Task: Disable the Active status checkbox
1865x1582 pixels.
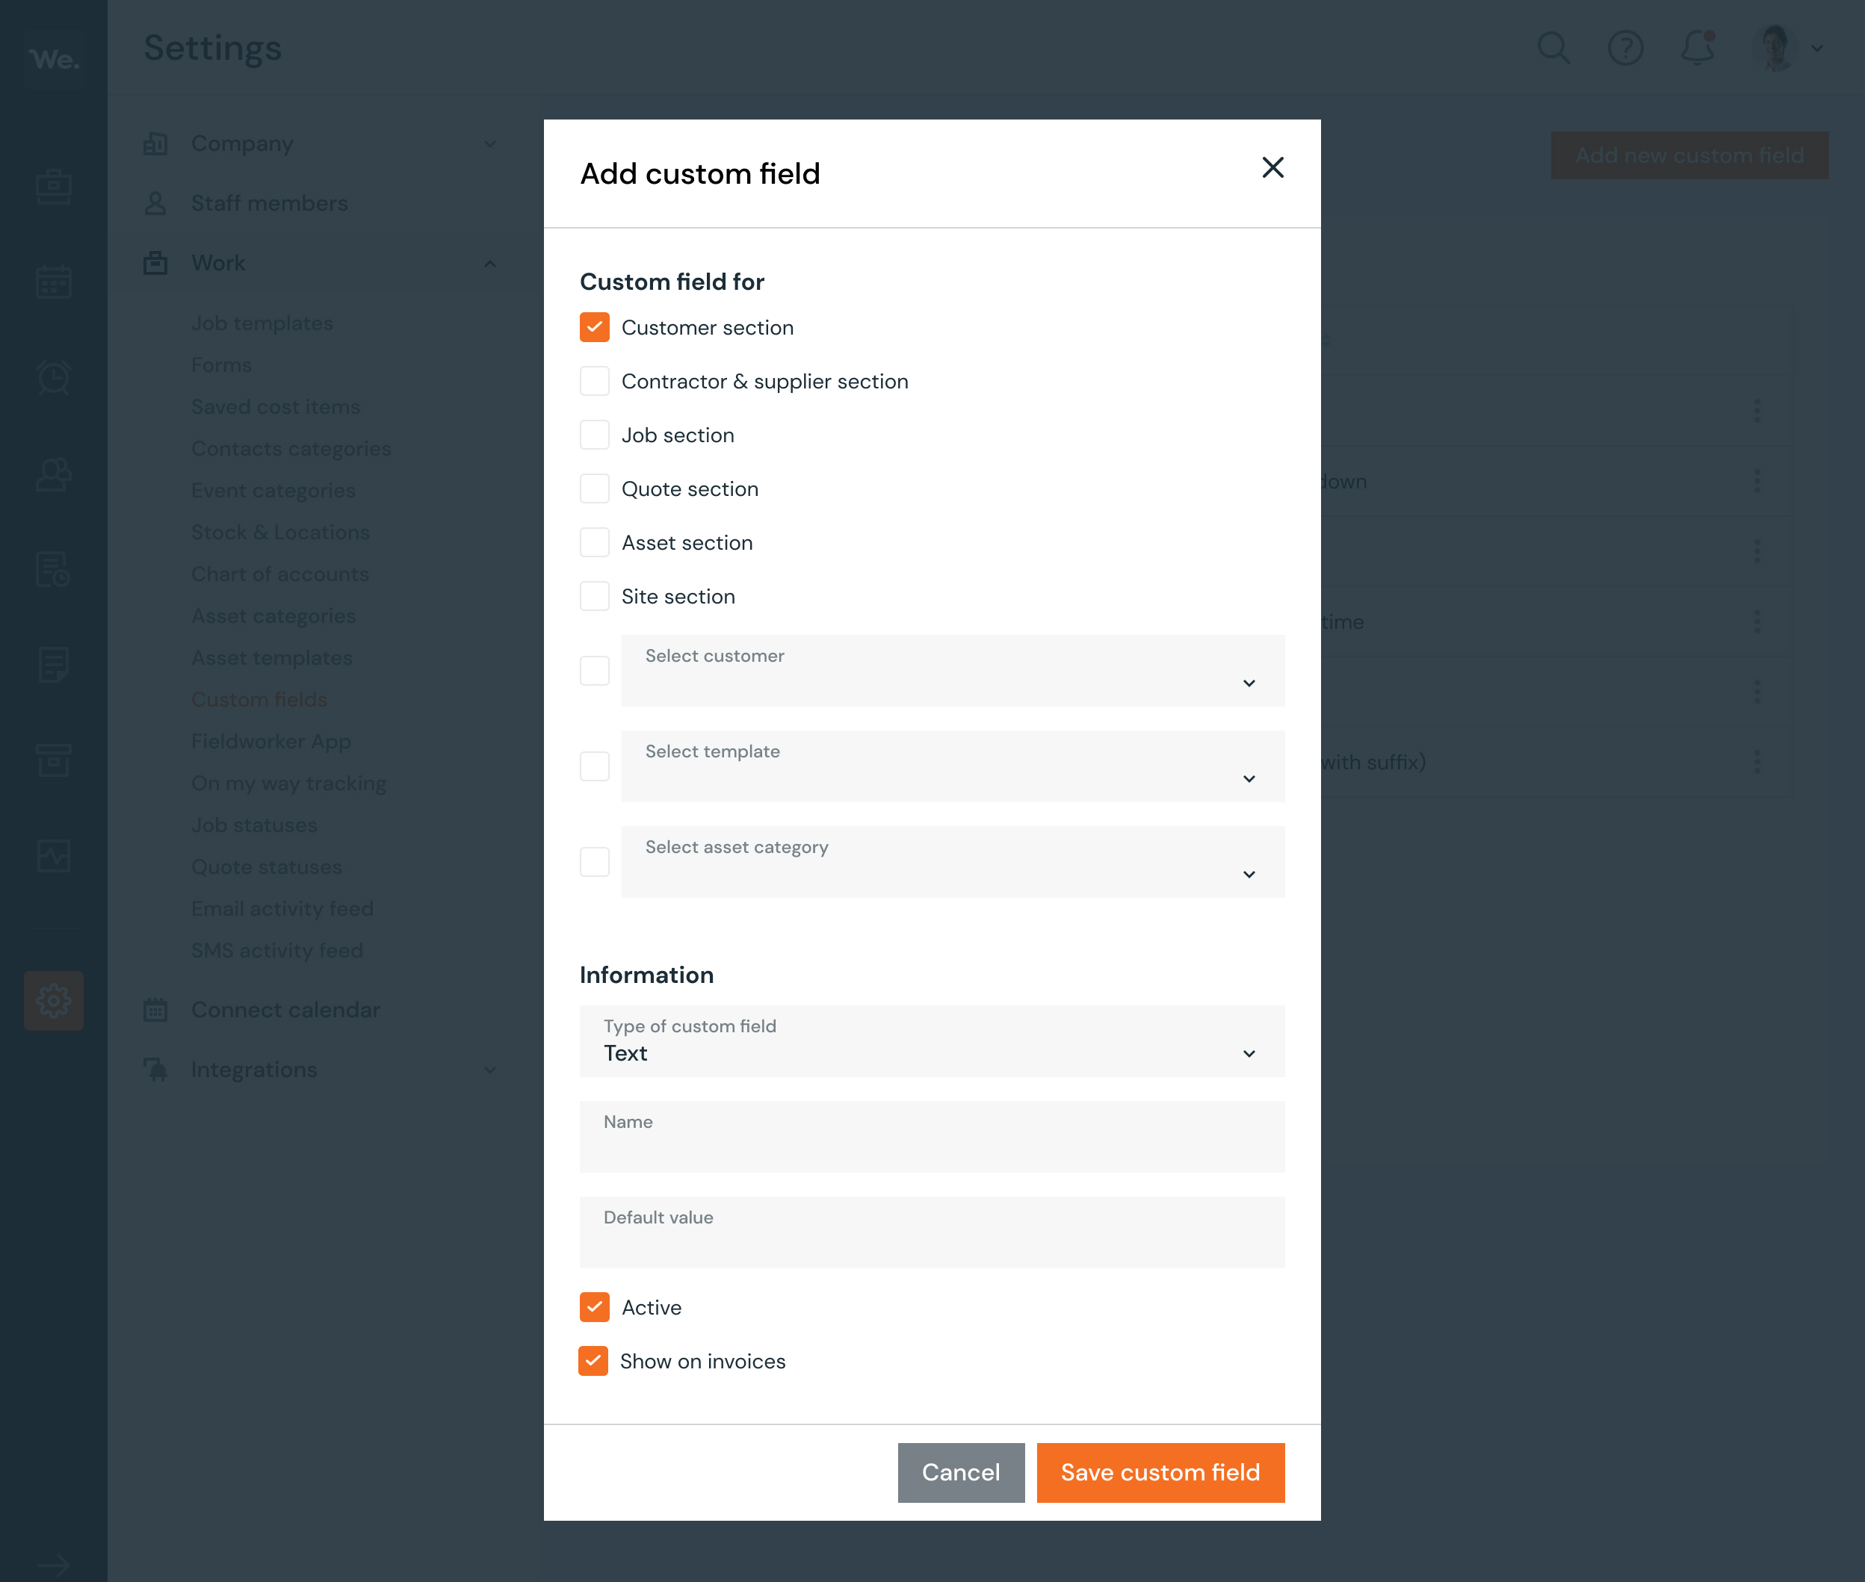Action: point(595,1307)
